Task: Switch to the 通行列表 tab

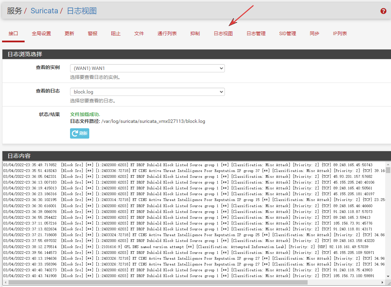Action: (x=167, y=33)
